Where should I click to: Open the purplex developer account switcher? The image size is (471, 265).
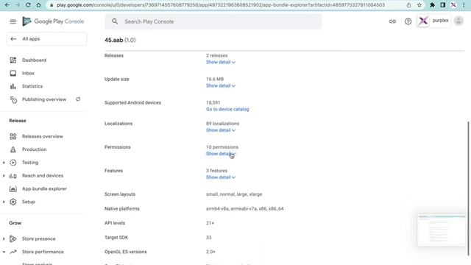433,21
